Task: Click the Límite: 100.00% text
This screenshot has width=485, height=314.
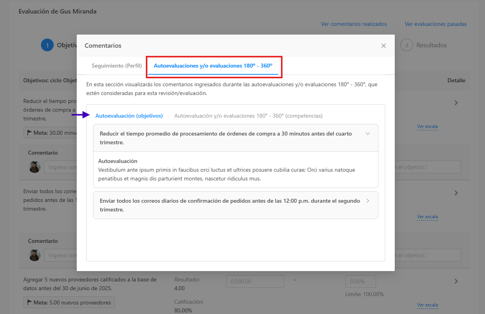Action: pyautogui.click(x=365, y=294)
